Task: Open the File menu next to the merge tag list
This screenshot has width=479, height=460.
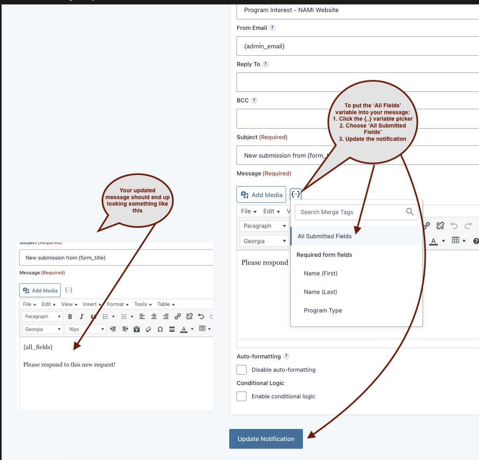Action: [x=249, y=211]
